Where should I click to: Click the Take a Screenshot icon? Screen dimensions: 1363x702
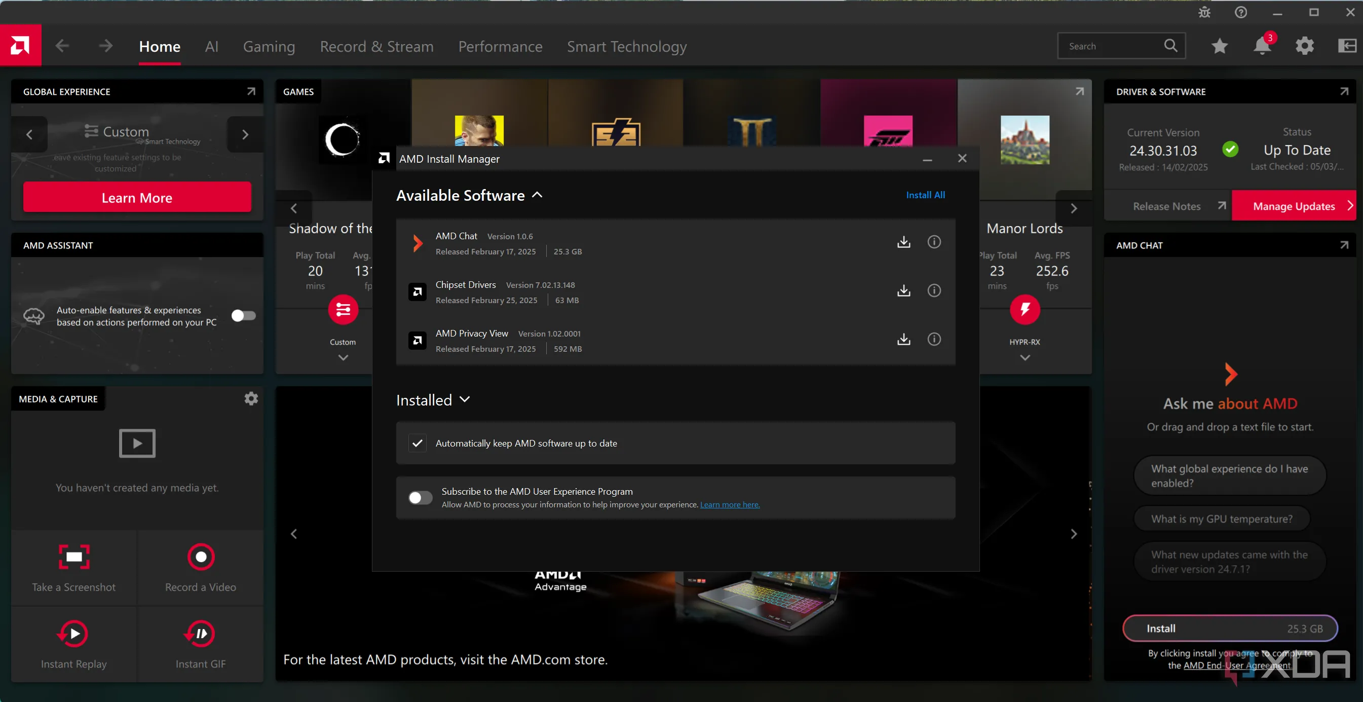(x=74, y=557)
